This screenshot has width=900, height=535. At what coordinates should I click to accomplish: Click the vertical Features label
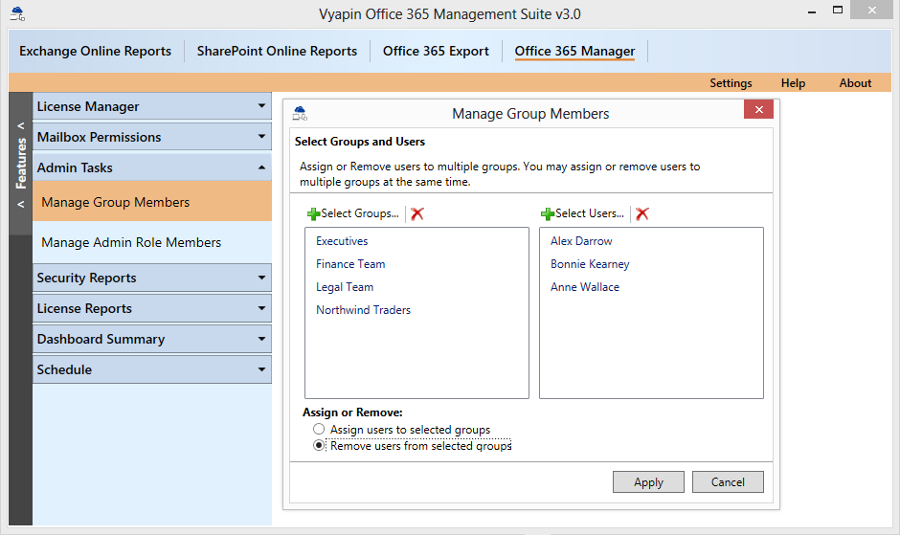click(x=21, y=164)
